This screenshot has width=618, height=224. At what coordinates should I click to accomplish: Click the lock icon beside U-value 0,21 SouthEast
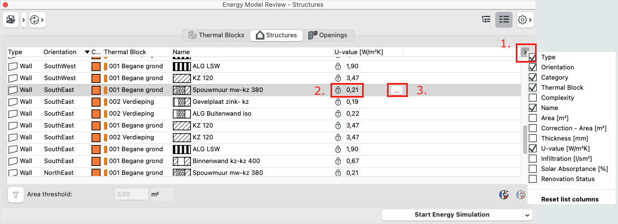tap(338, 90)
